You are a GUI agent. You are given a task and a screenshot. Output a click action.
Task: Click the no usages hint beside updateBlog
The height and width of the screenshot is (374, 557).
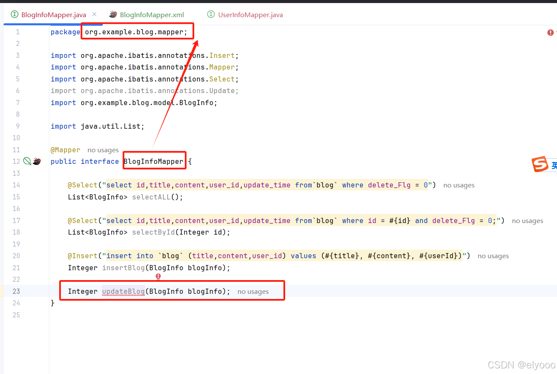click(x=253, y=291)
